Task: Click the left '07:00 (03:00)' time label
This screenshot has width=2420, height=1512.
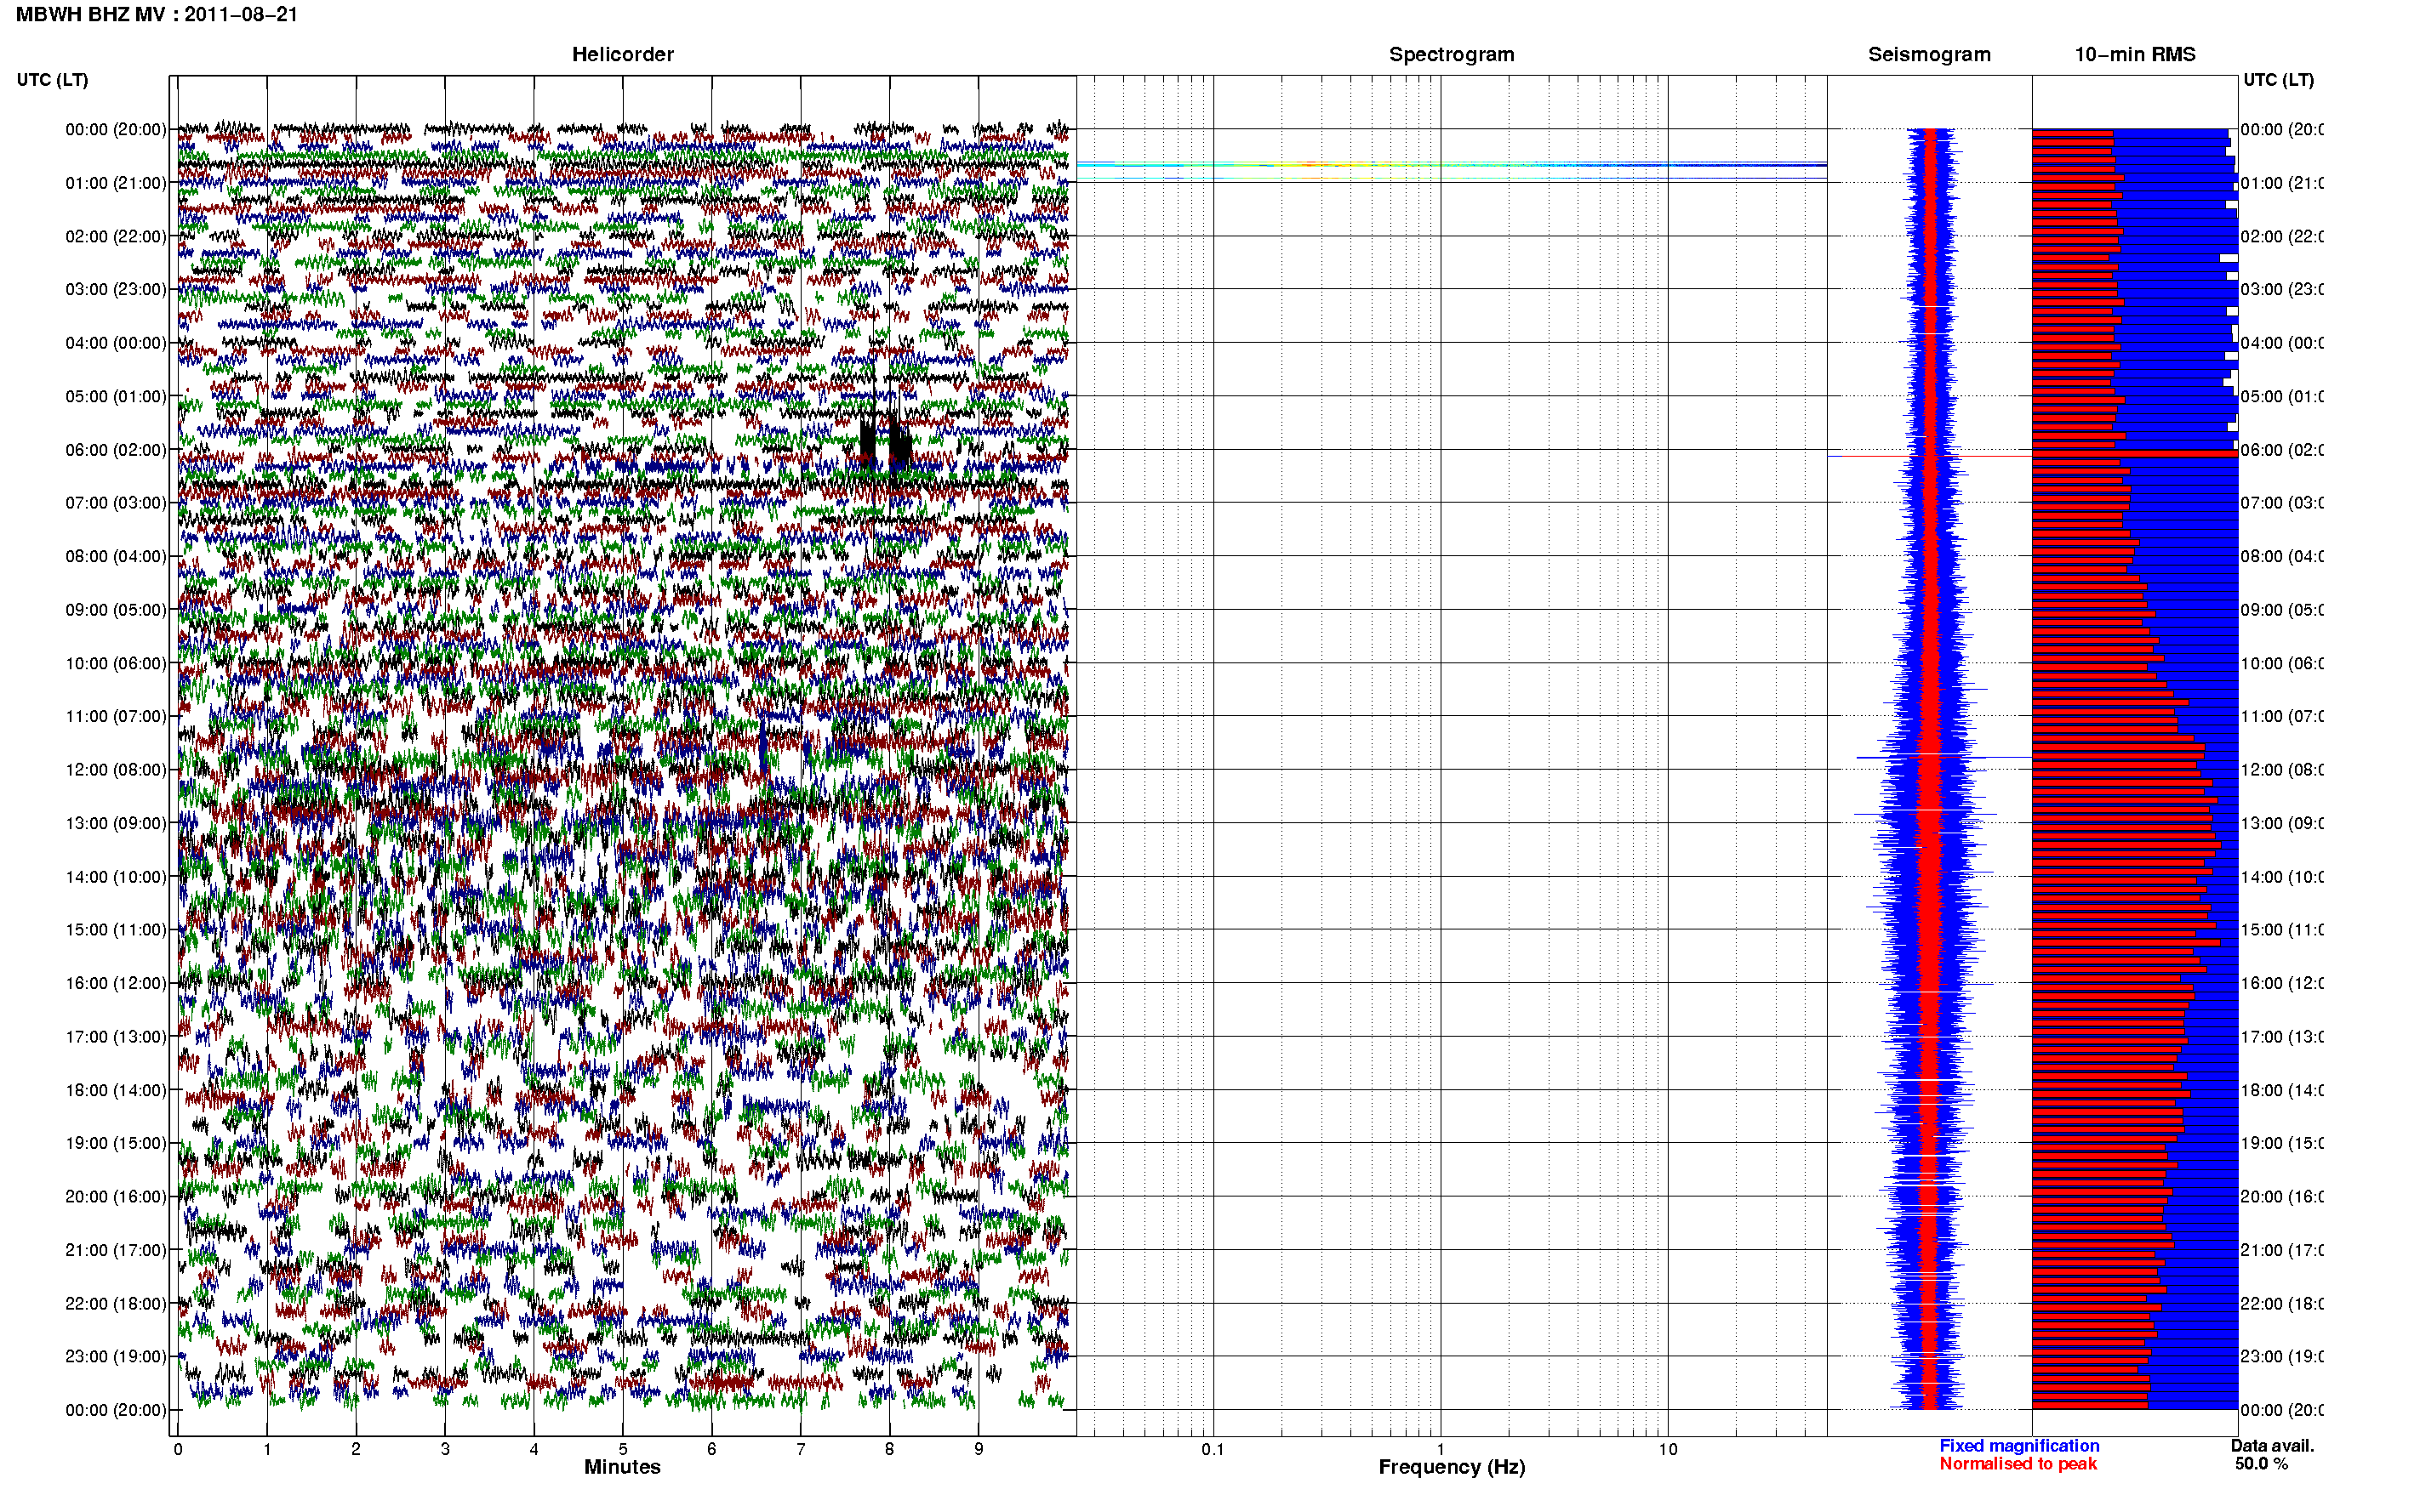Action: point(116,502)
